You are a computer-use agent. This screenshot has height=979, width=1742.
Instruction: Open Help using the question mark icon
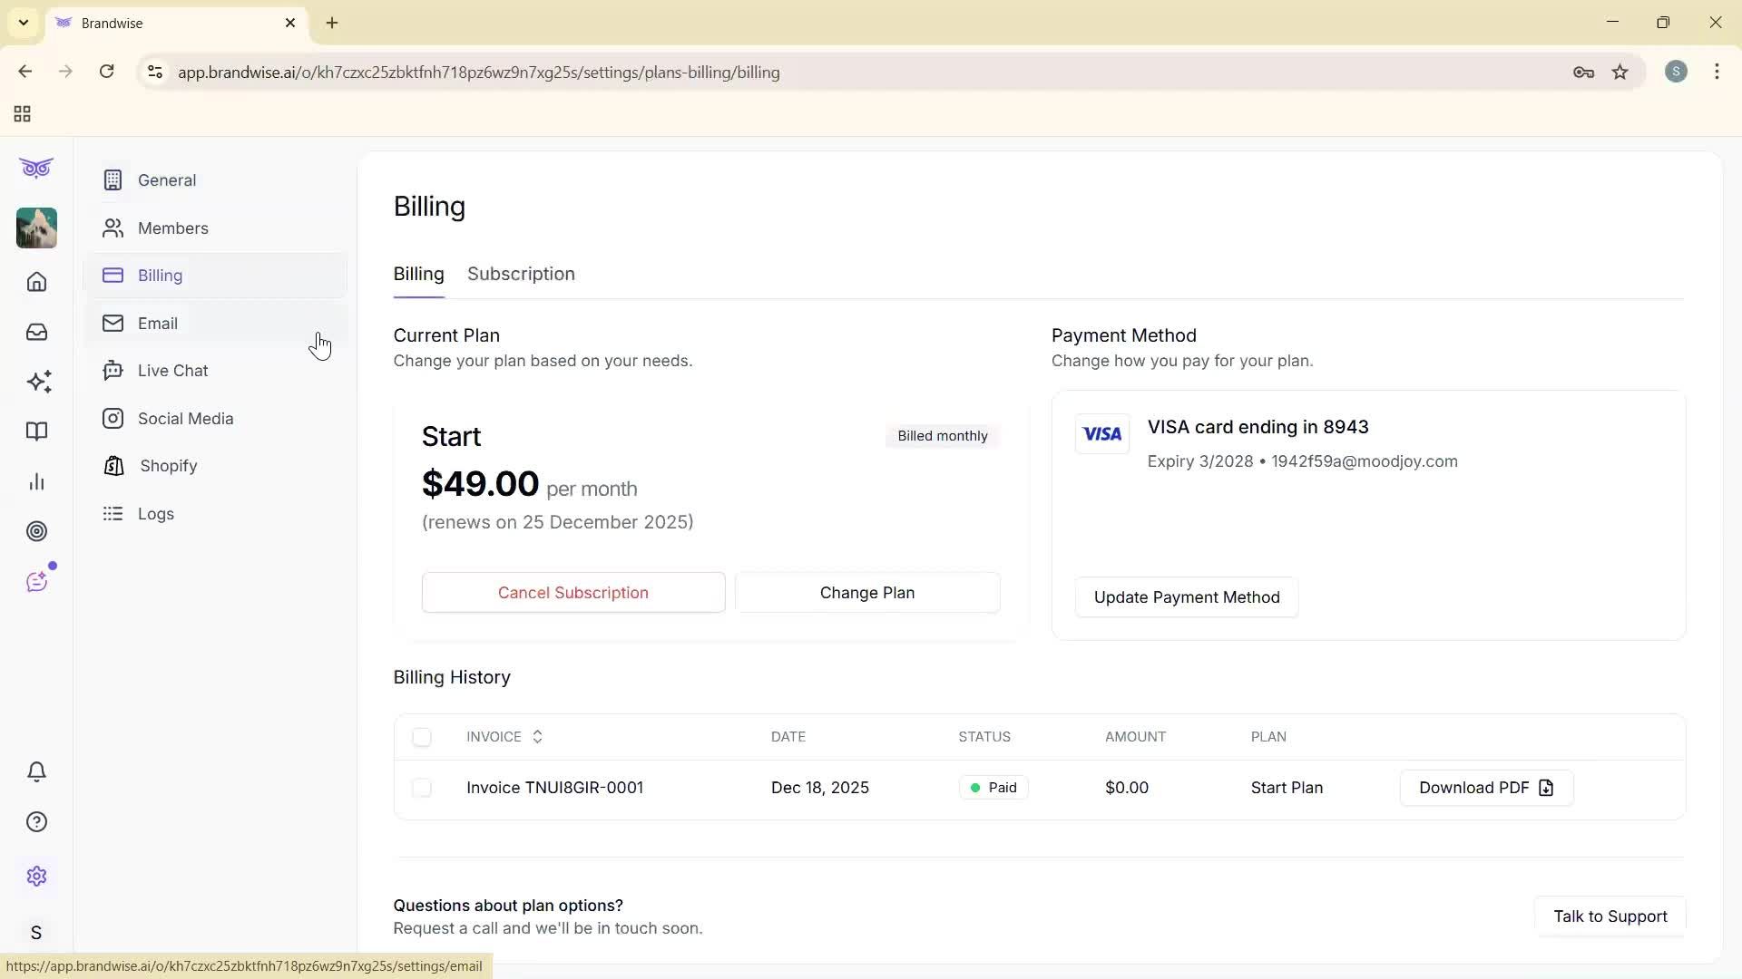click(36, 821)
